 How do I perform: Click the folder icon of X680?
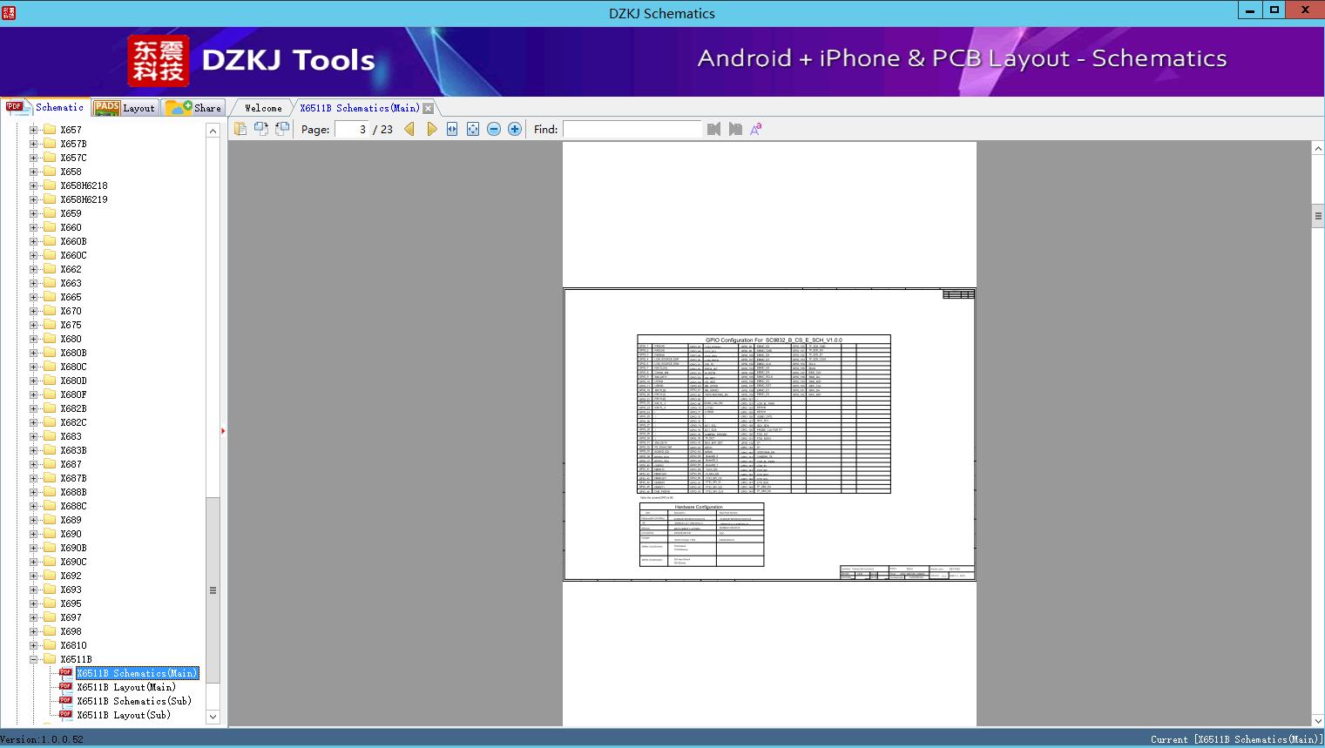[x=50, y=339]
